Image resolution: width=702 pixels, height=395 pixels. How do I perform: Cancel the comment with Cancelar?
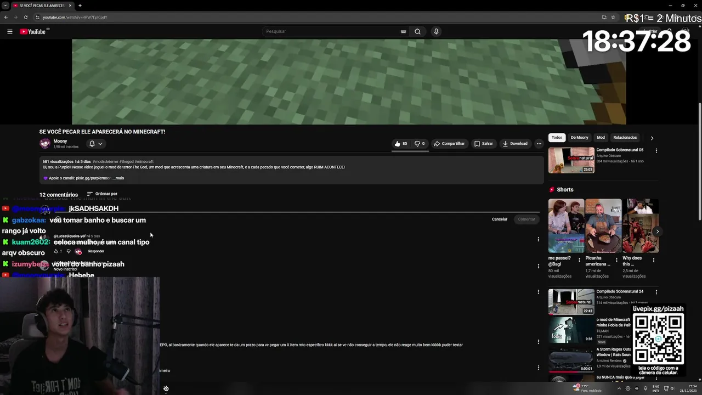(500, 219)
